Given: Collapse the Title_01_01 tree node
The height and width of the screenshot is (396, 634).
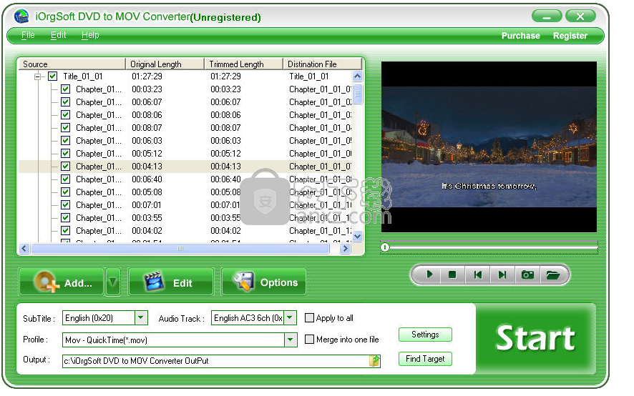Looking at the screenshot, I should click(x=38, y=76).
